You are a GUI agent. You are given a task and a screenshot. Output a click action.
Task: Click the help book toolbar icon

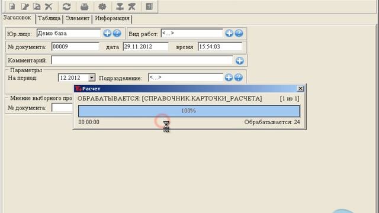pos(149,7)
